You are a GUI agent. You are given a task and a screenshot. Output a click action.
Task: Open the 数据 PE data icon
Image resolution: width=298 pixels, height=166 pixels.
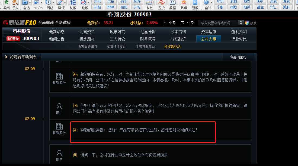(x=172, y=2)
